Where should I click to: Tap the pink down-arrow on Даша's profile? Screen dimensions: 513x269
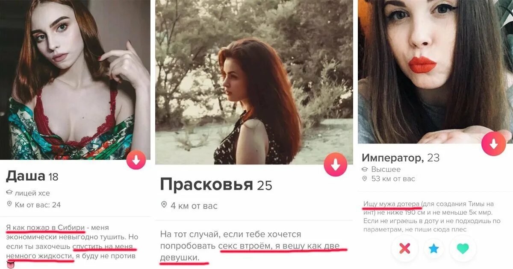click(136, 160)
